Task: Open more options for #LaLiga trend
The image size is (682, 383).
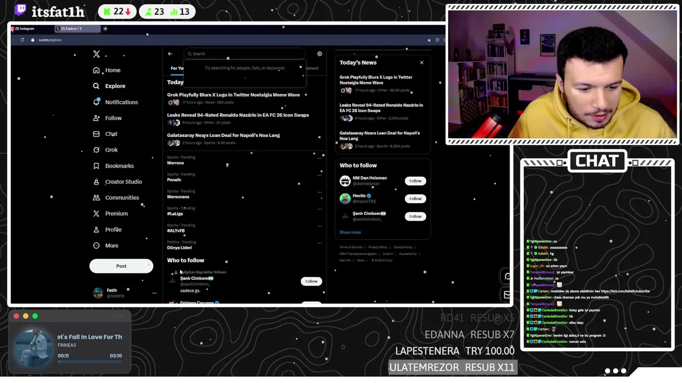Action: pos(320,209)
